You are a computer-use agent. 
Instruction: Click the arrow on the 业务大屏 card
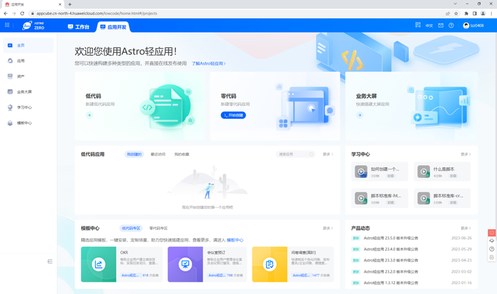(360, 115)
